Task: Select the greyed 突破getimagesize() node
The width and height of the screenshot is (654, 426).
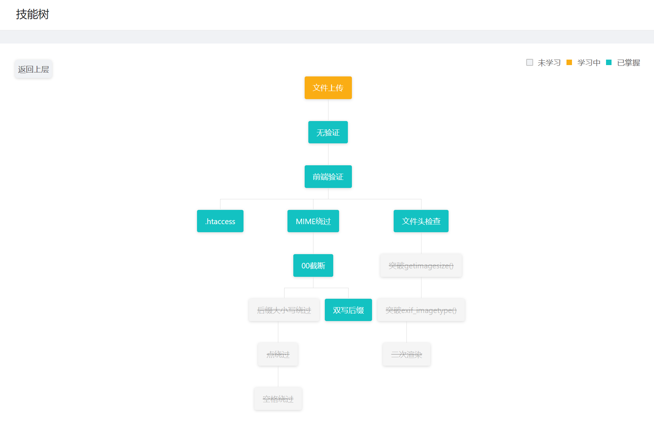Action: point(421,265)
